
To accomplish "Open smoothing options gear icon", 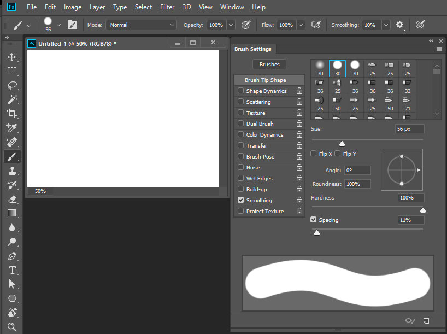I will tap(400, 25).
